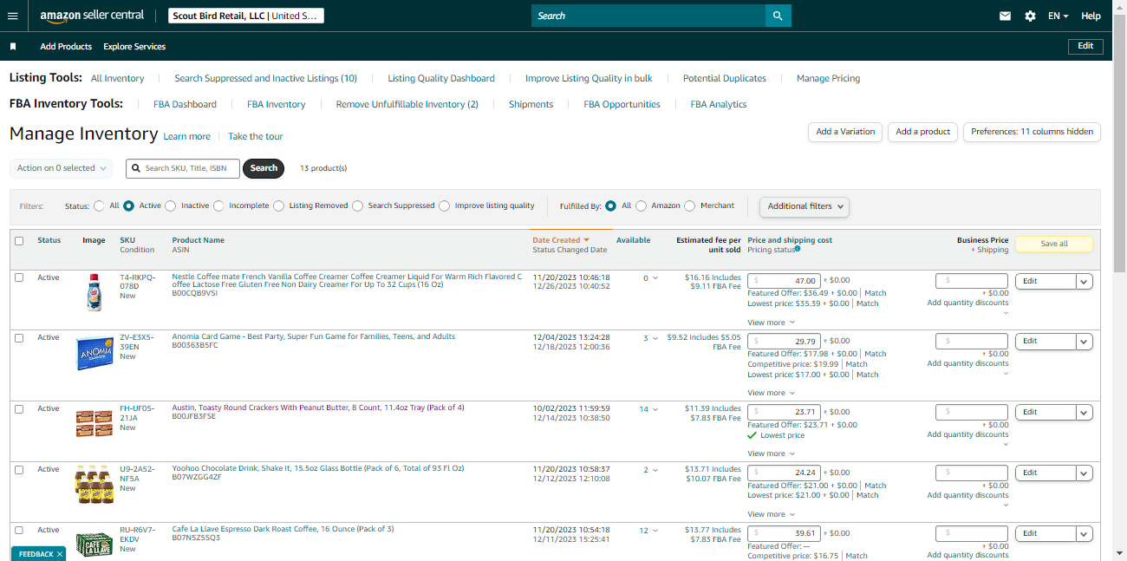Image resolution: width=1127 pixels, height=561 pixels.
Task: Click the Search SKU, Title, ISBN field
Action: [182, 168]
